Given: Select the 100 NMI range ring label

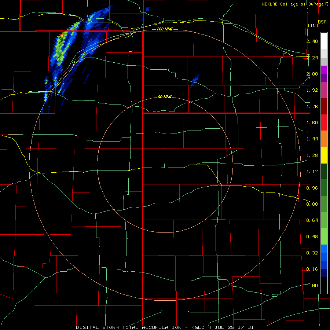Looking at the screenshot, I should (165, 29).
